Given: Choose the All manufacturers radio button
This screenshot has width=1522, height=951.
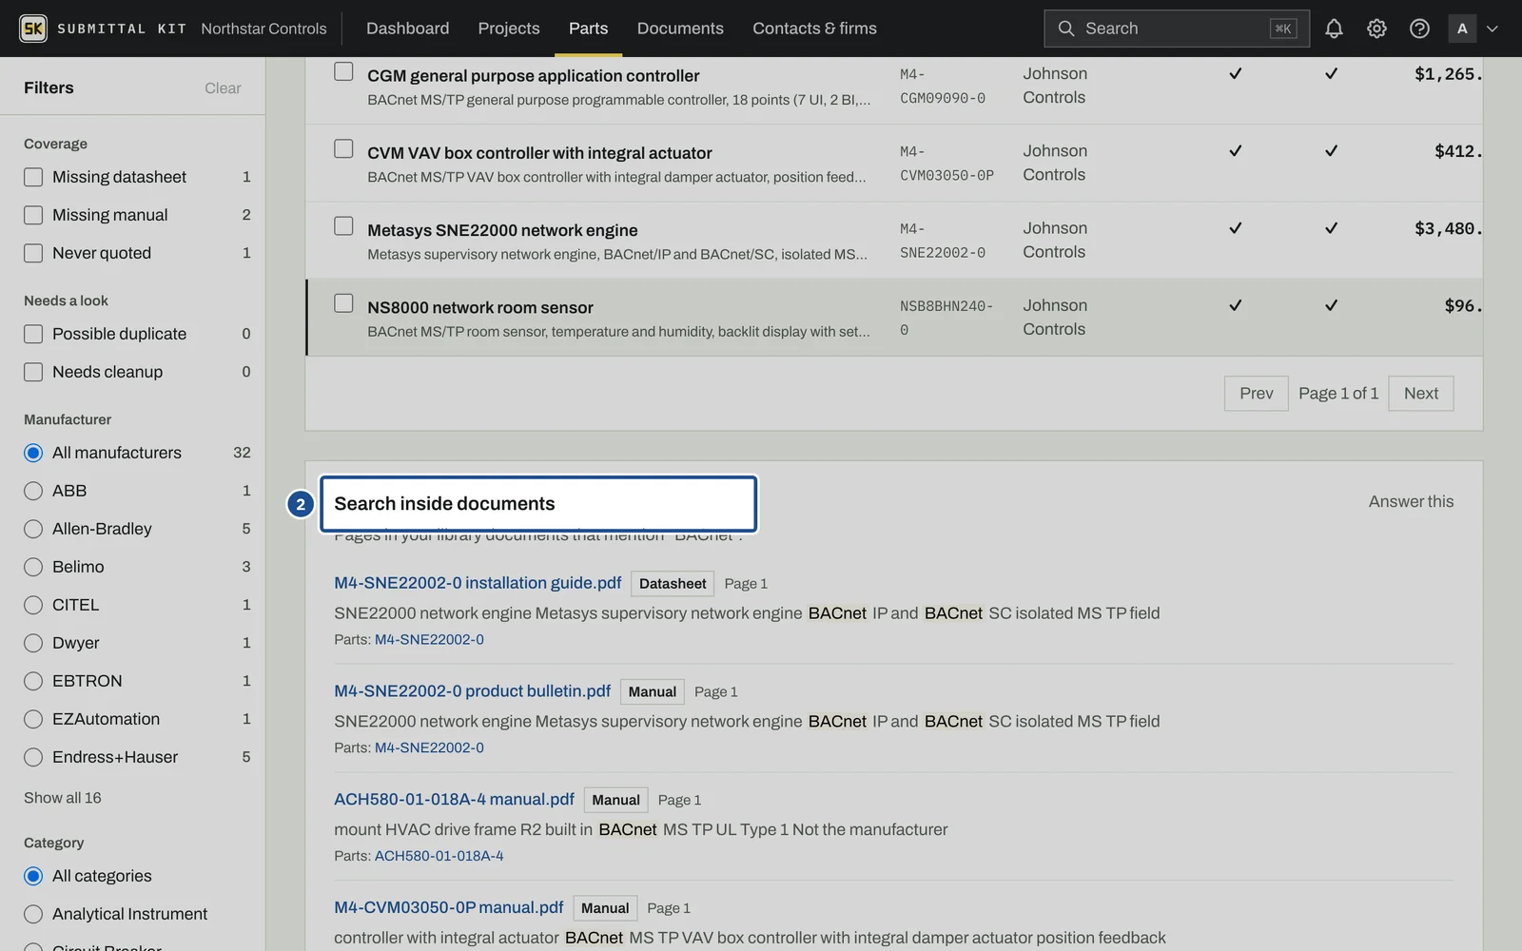Looking at the screenshot, I should click(x=33, y=453).
